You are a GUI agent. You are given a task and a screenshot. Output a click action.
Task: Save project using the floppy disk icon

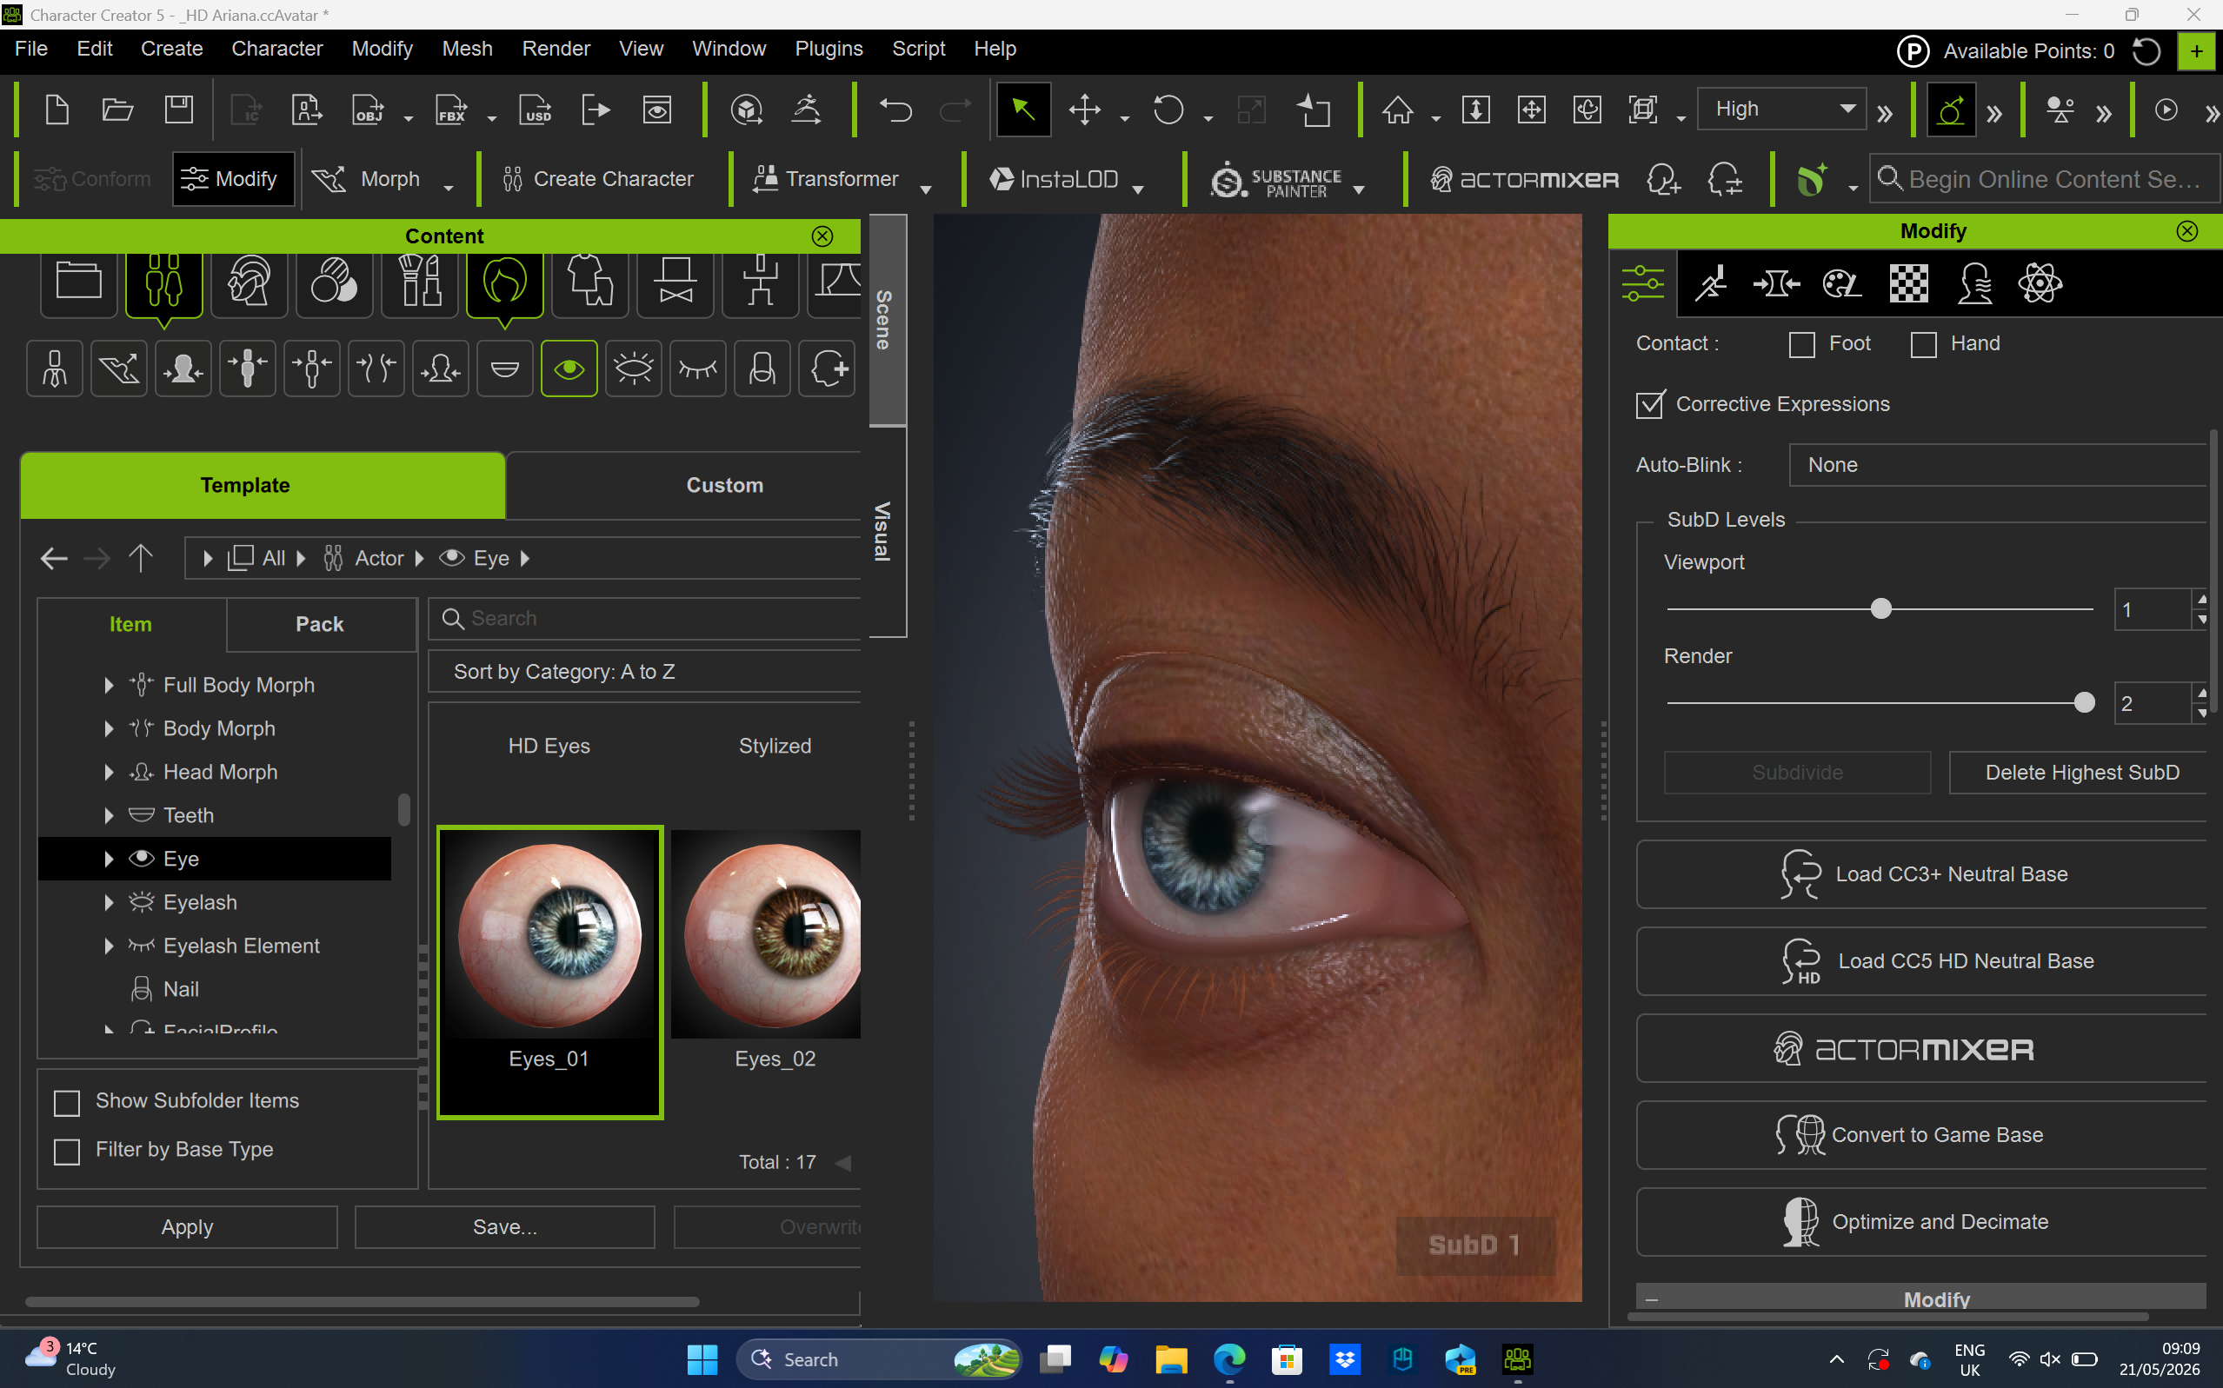click(178, 110)
